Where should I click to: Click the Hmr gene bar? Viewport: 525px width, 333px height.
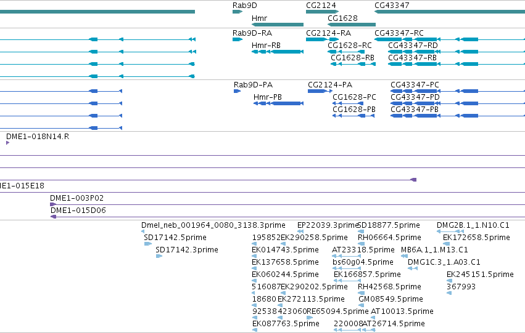click(x=278, y=25)
